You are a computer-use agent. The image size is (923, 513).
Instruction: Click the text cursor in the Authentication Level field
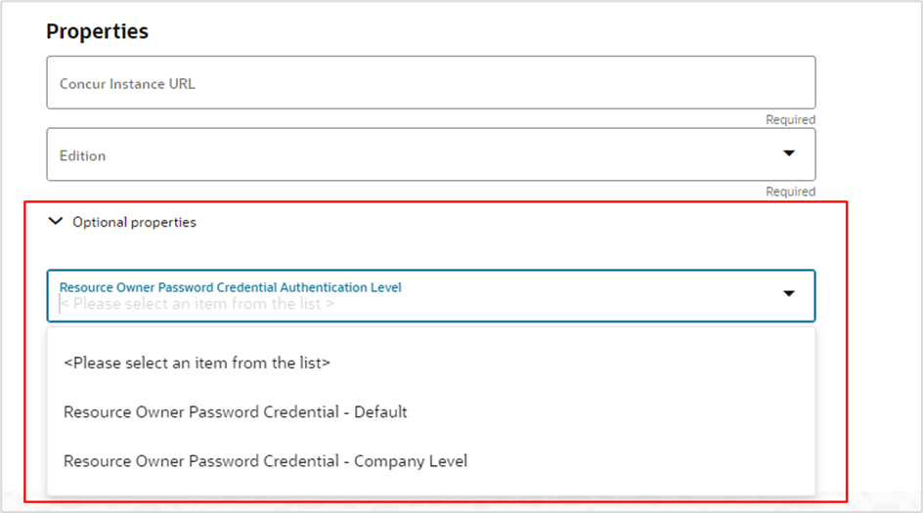[61, 304]
